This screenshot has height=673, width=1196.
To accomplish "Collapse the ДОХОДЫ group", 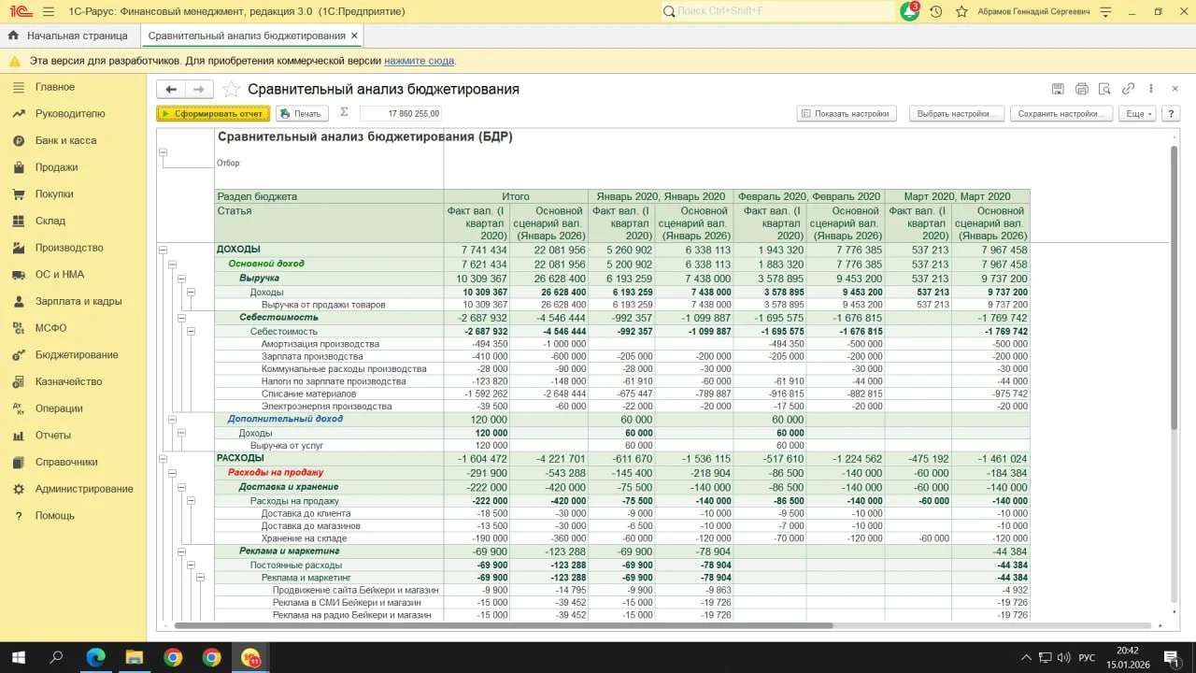I will [163, 250].
